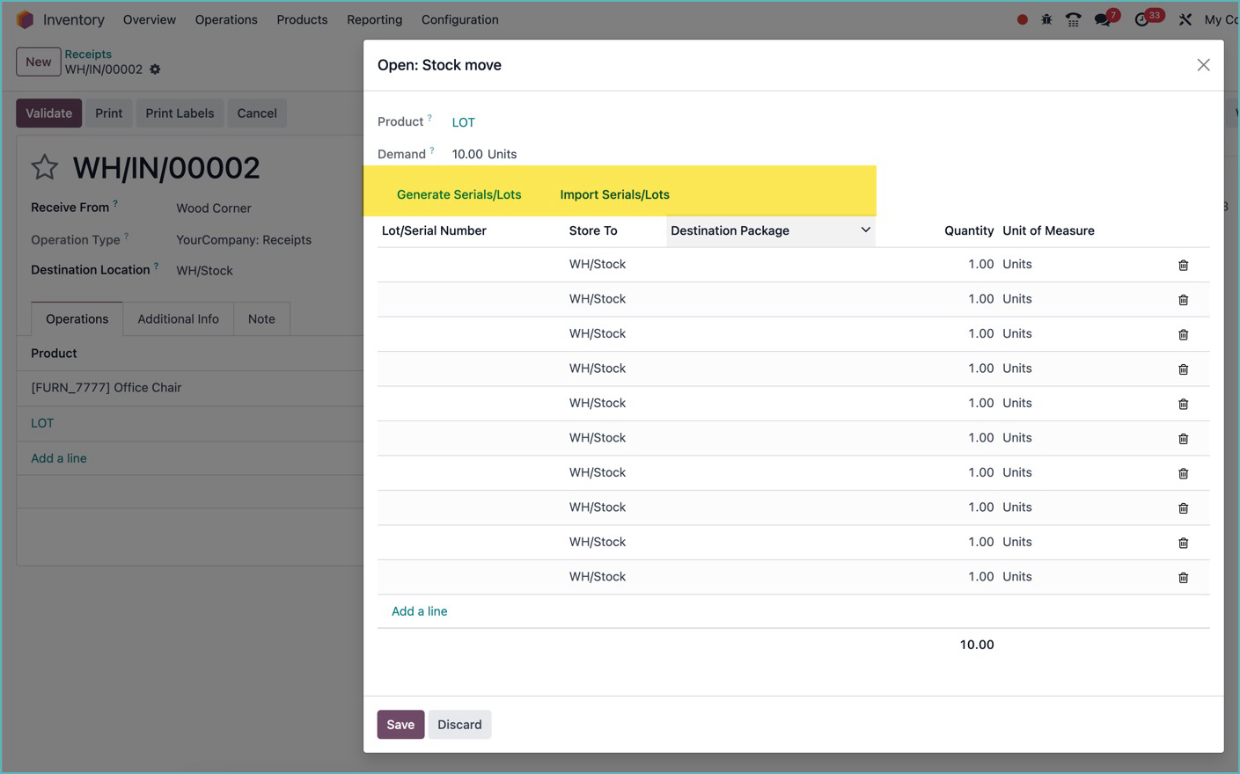Click Import Serials/Lots
The height and width of the screenshot is (774, 1240).
pos(614,194)
